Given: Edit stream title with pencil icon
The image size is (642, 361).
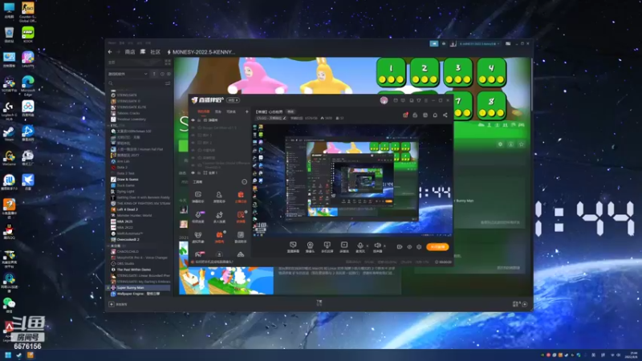Looking at the screenshot, I should click(x=285, y=118).
